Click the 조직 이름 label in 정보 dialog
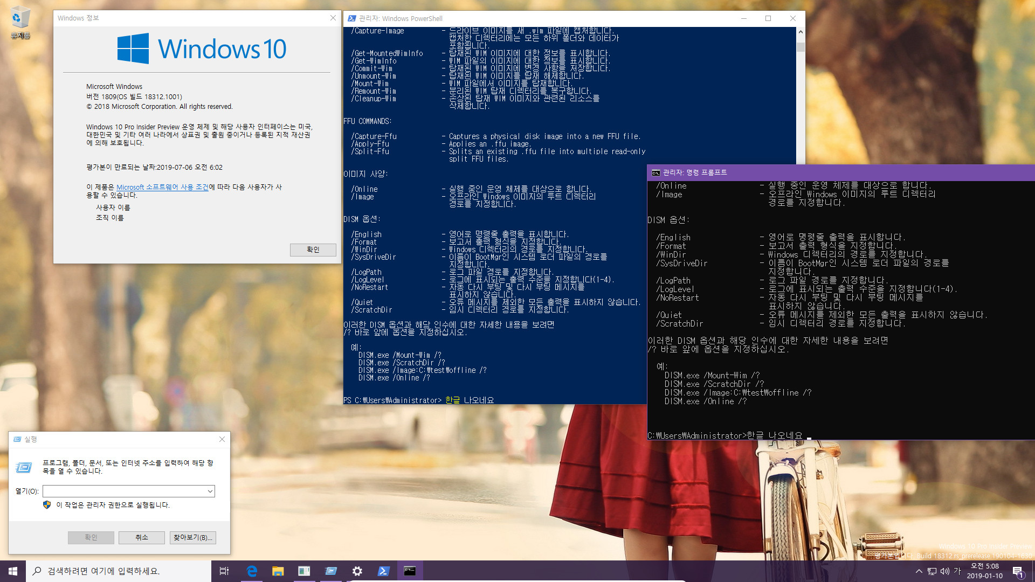The height and width of the screenshot is (582, 1035). click(x=110, y=218)
